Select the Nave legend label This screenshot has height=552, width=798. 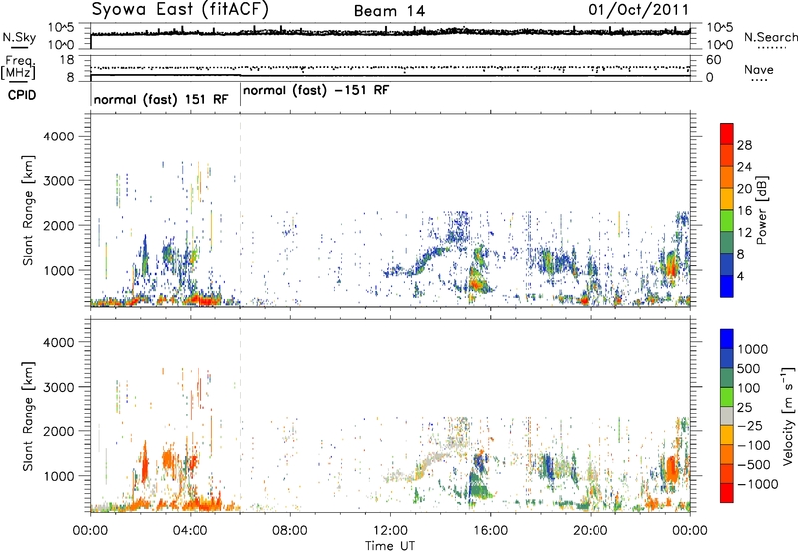point(759,70)
